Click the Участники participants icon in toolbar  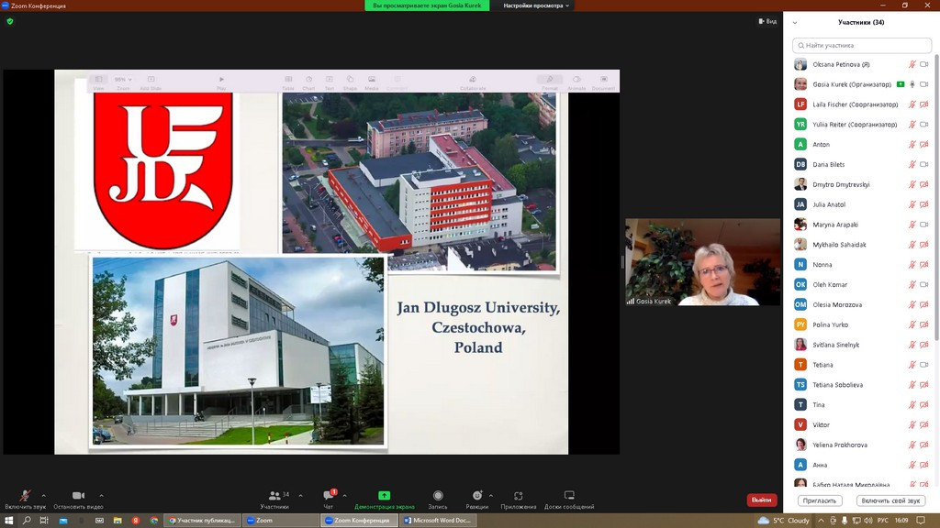[274, 496]
